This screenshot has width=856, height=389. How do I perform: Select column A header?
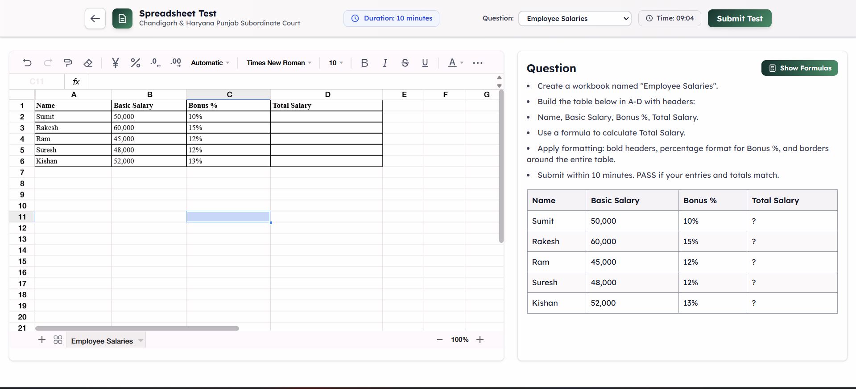pos(74,94)
